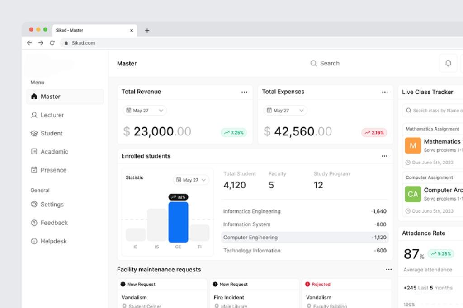Expand May 27 dropdown in Total Revenue
Image resolution: width=463 pixels, height=308 pixels.
145,111
